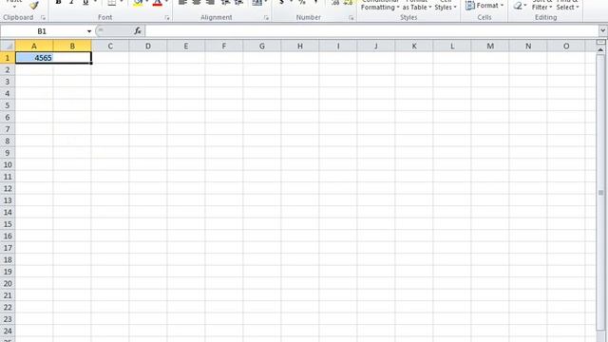Click the Increase Decimal icon

tap(335, 3)
